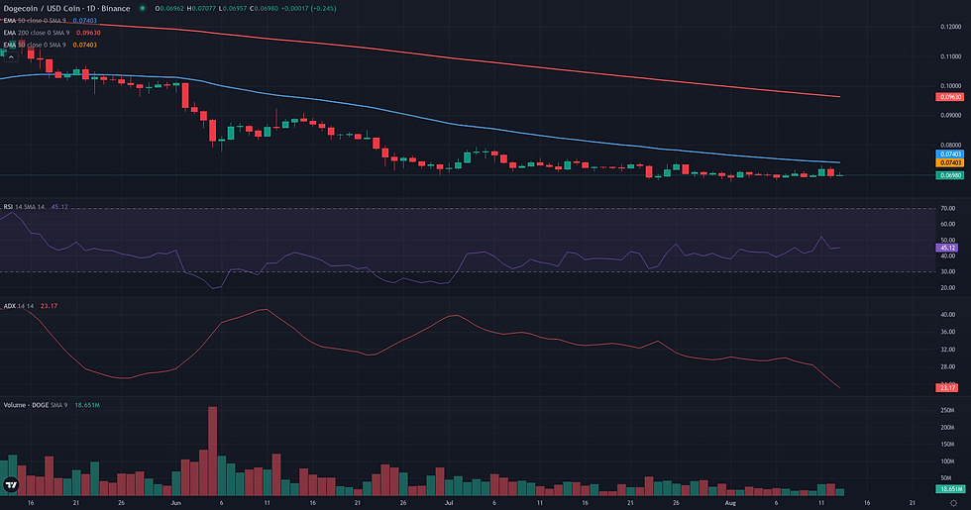971x510 pixels.
Task: Click the red 23.17 ADX scale tag
Action: pyautogui.click(x=947, y=387)
